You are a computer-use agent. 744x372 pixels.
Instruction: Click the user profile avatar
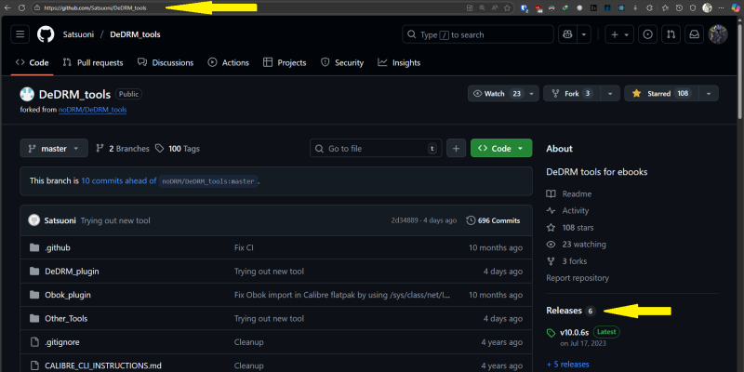point(718,34)
